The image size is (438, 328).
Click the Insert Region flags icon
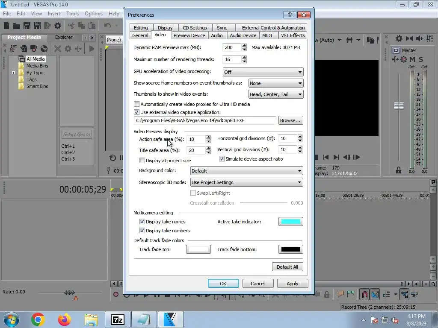(351, 294)
